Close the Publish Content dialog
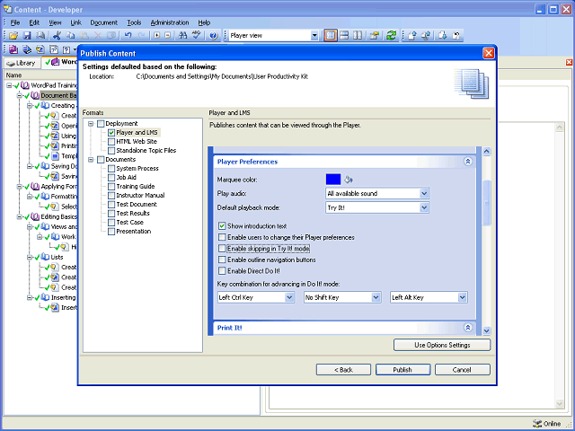Screen dimensions: 575x431 pos(489,54)
